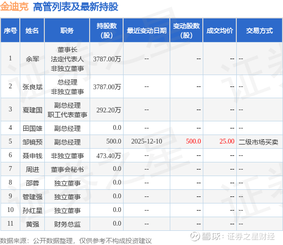Click the 二级市场买卖 cell
This screenshot has height=245, width=283.
[x=258, y=142]
